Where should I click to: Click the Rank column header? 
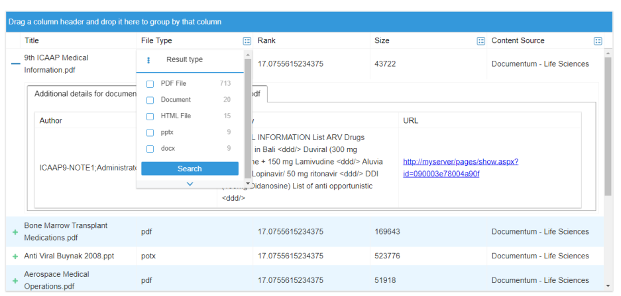coord(266,41)
